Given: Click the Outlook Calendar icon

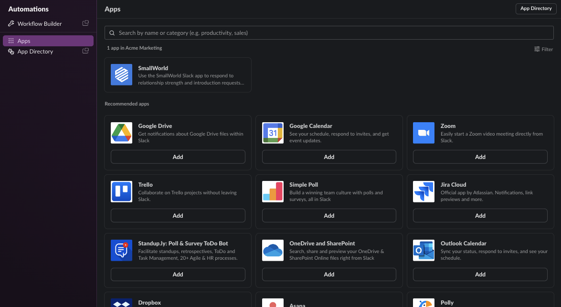Looking at the screenshot, I should [x=423, y=250].
